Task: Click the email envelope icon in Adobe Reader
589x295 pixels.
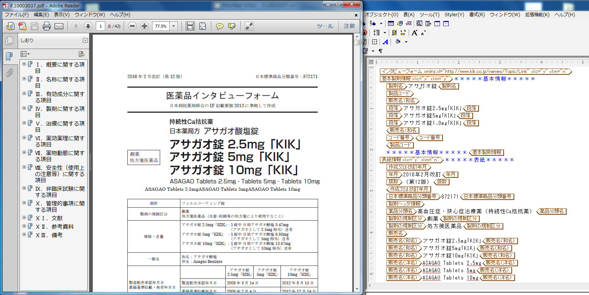Action: [x=59, y=26]
